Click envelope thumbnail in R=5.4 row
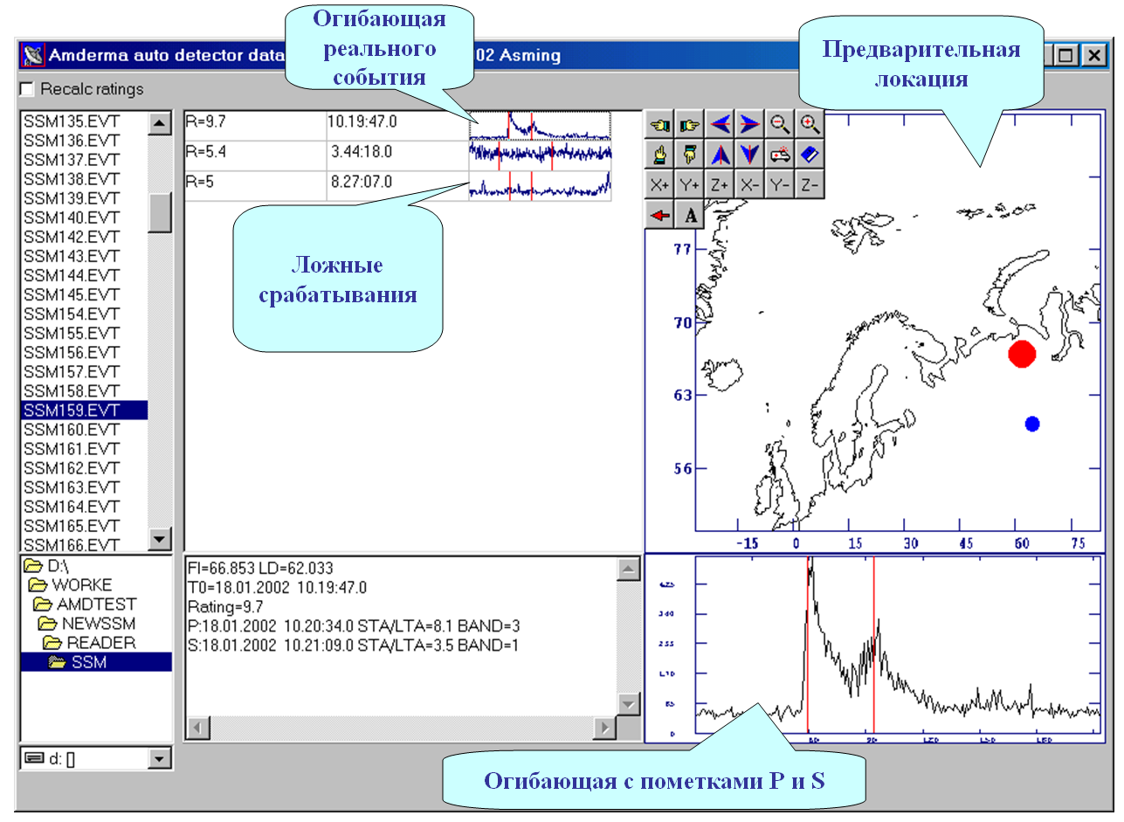This screenshot has height=822, width=1124. 539,155
